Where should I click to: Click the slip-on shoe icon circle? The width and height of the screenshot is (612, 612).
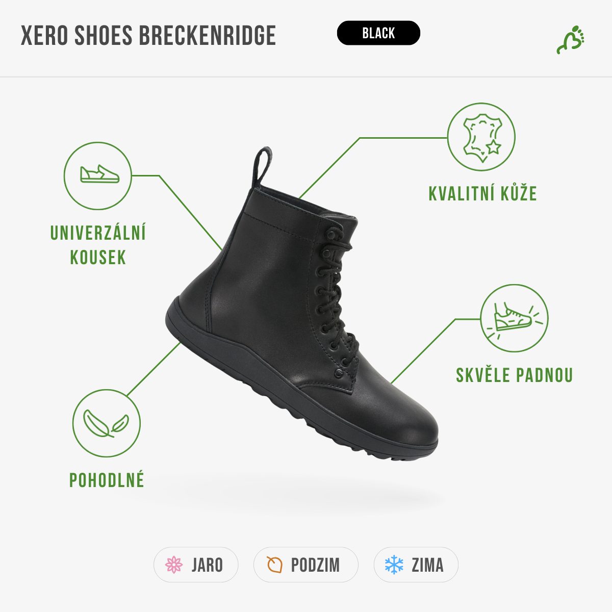[97, 176]
